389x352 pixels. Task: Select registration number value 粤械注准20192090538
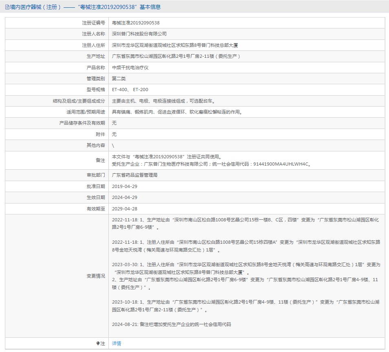136,23
